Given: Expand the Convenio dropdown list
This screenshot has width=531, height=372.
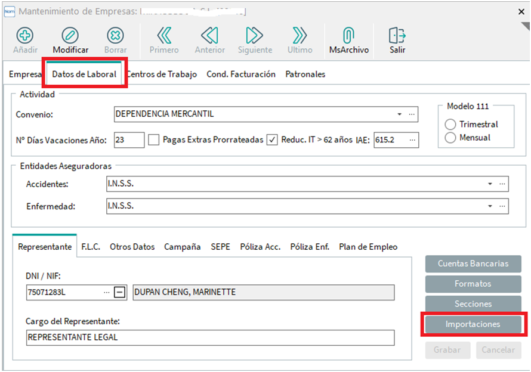Looking at the screenshot, I should 399,114.
